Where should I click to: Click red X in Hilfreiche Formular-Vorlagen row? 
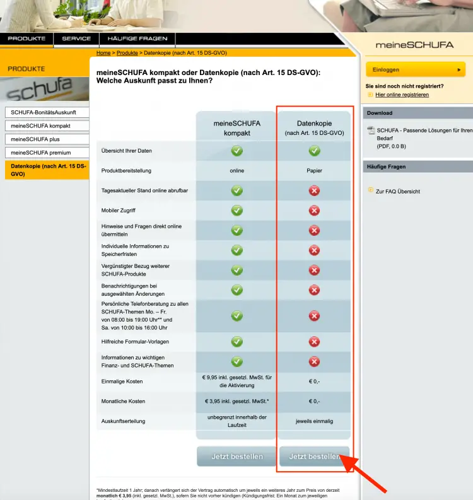click(314, 342)
